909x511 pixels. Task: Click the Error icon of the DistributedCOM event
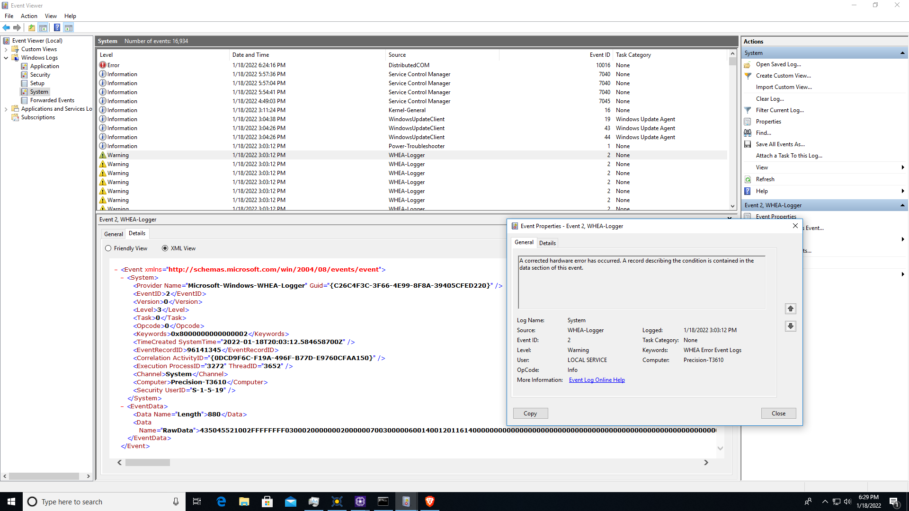[103, 65]
